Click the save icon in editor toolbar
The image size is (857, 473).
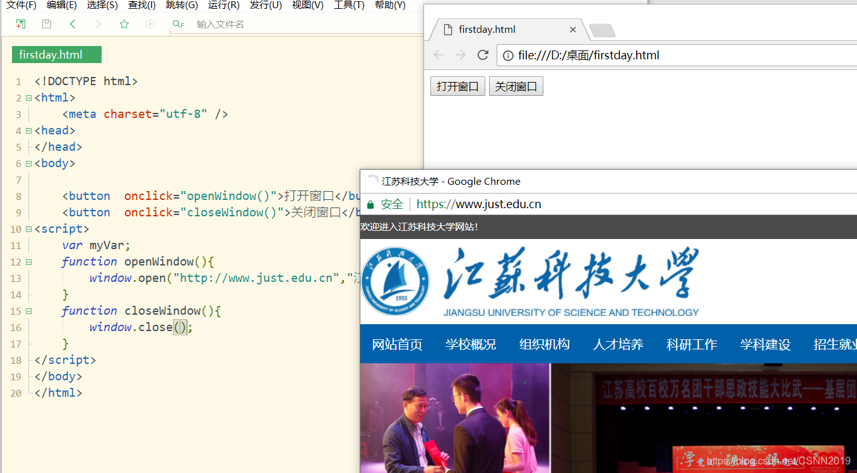point(47,24)
